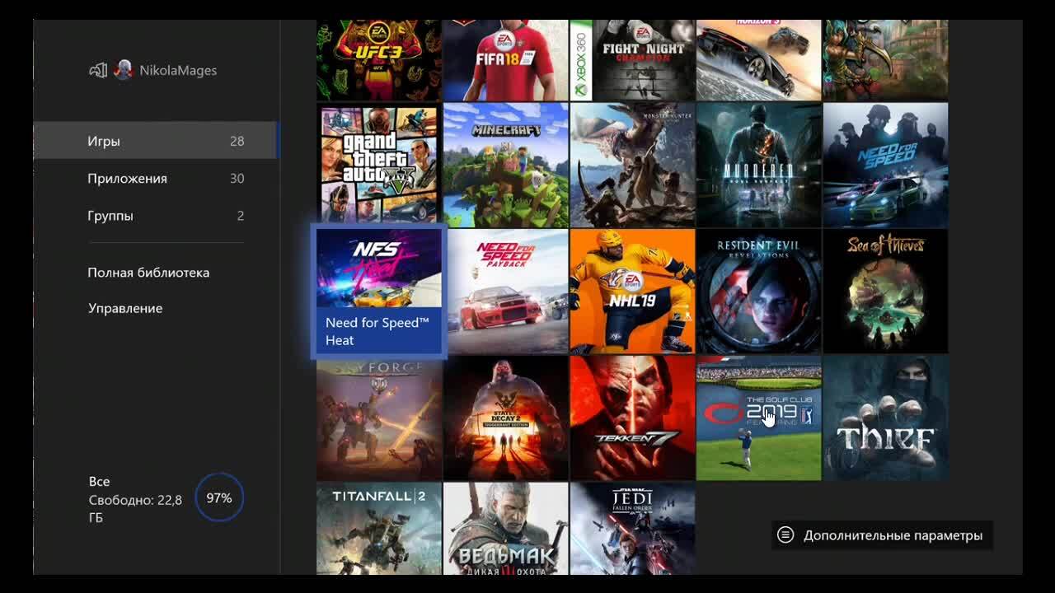Click the controller icon beside the avatar
1055x593 pixels.
pos(98,70)
